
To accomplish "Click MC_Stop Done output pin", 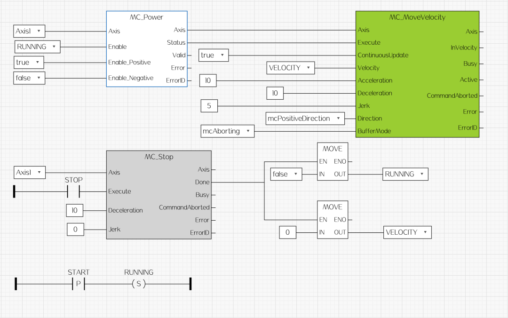I will pyautogui.click(x=202, y=182).
